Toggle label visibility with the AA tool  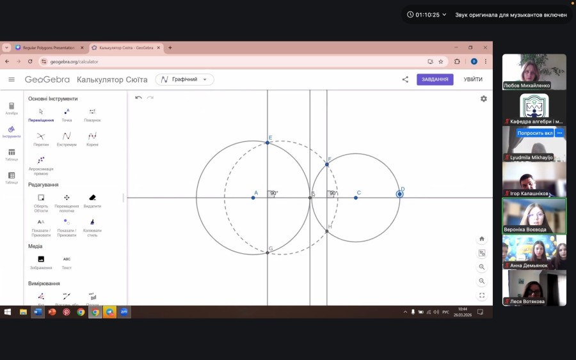pos(41,228)
